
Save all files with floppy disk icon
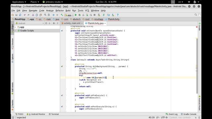coord(16,15)
